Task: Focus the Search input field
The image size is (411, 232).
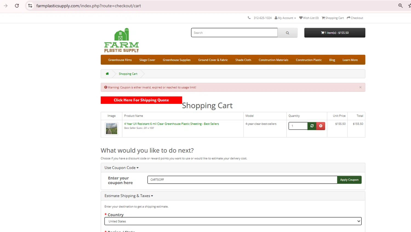Action: (x=234, y=33)
